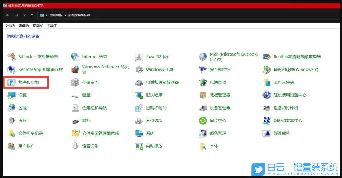Open the 日期和时间 calendar icon
This screenshot has width=342, height=178.
(139, 108)
